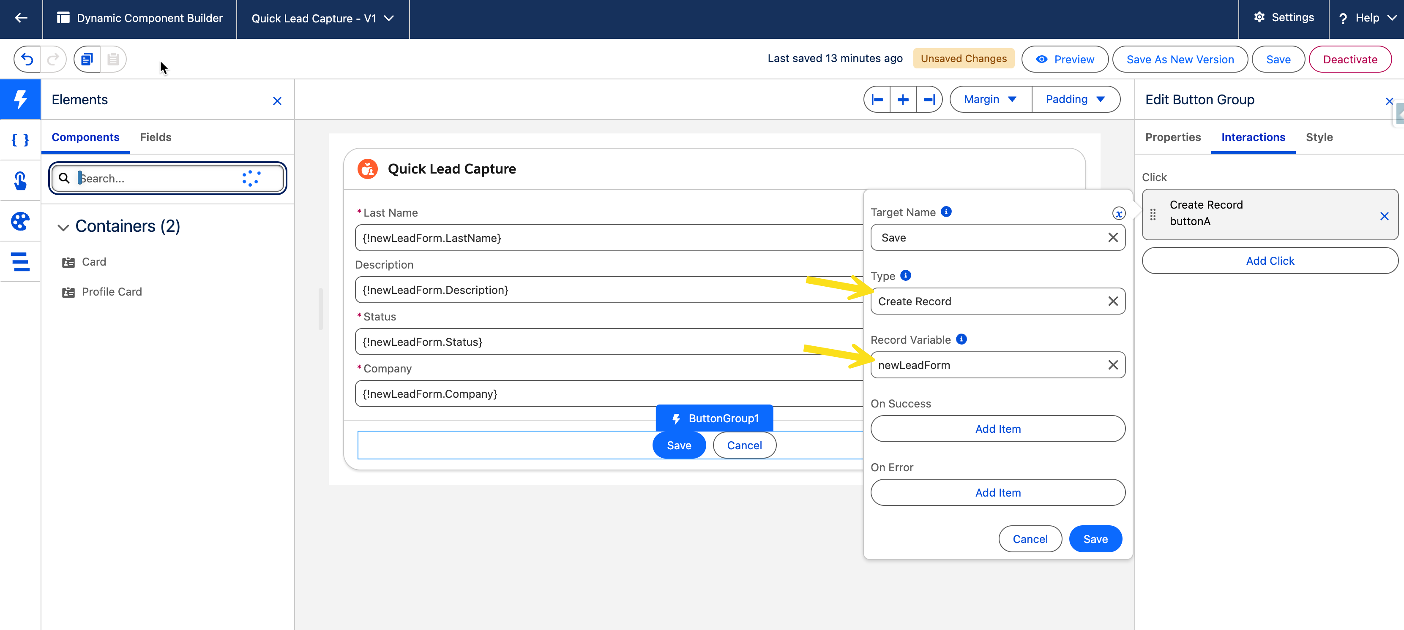
Task: Open the lightning bolt Elements sidebar icon
Action: [x=20, y=100]
